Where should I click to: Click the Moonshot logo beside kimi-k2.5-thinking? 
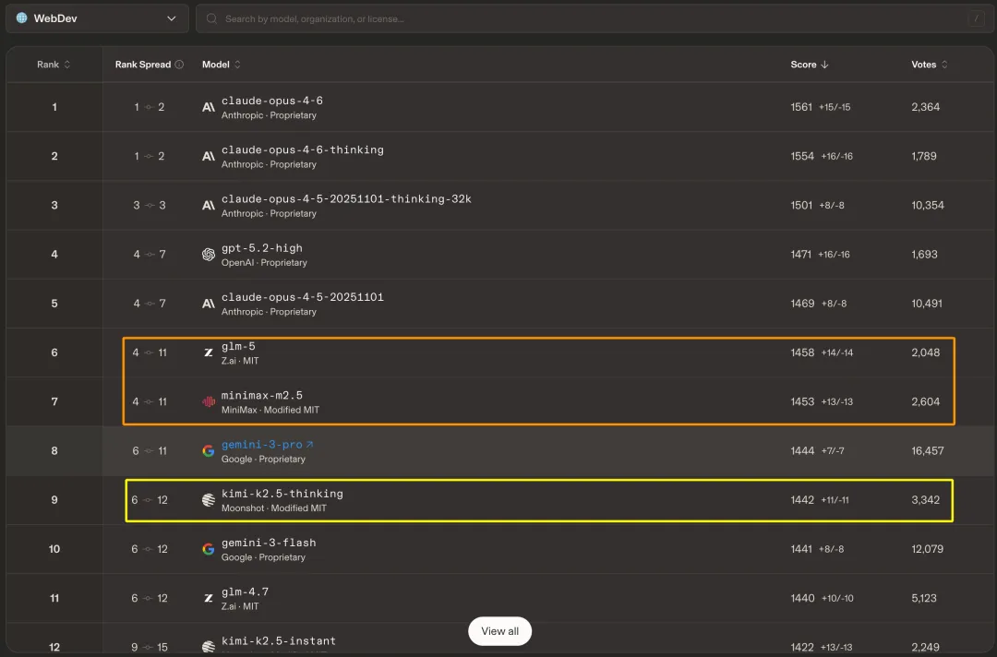pyautogui.click(x=209, y=500)
